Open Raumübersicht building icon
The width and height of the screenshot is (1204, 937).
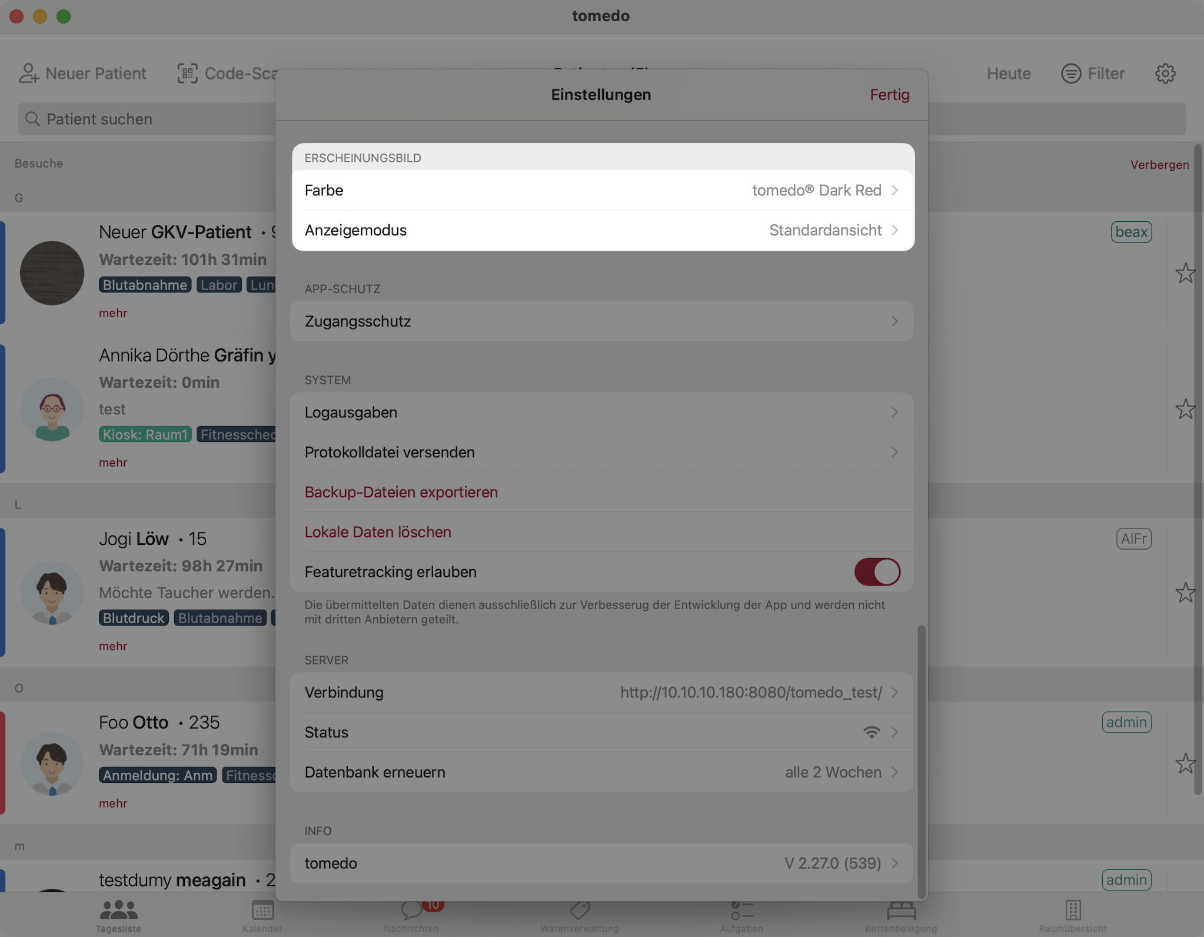(1073, 910)
